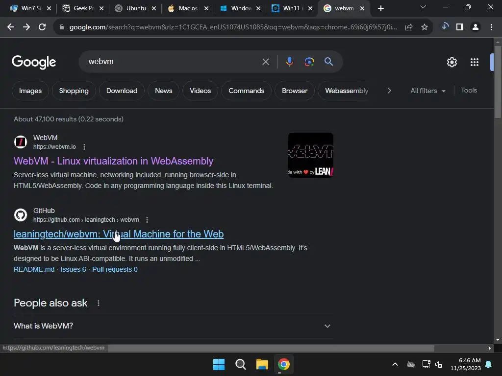This screenshot has width=502, height=376.
Task: Open Windows taskbar search
Action: pyautogui.click(x=240, y=364)
